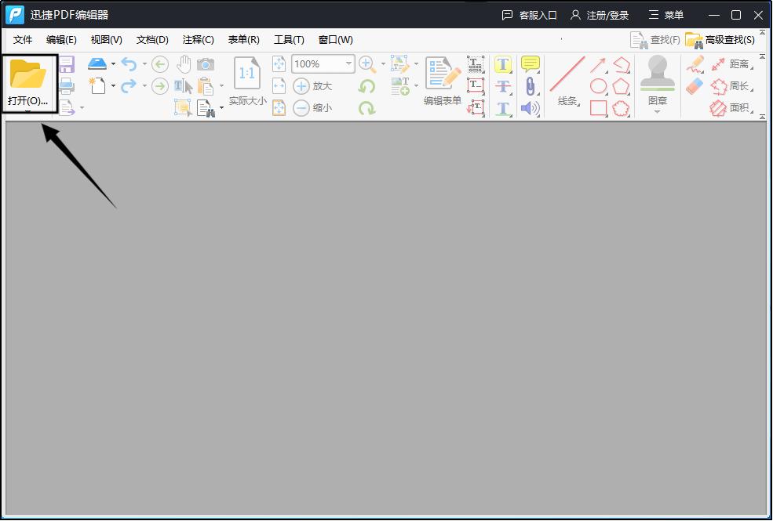Select the snapshot camera tool
Screen dimensions: 773x521
point(206,64)
